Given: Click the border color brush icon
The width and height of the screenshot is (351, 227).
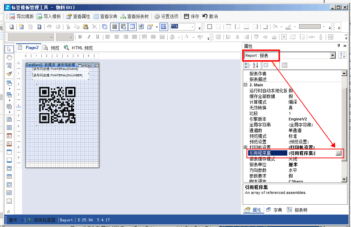Looking at the screenshot, I should [288, 27].
